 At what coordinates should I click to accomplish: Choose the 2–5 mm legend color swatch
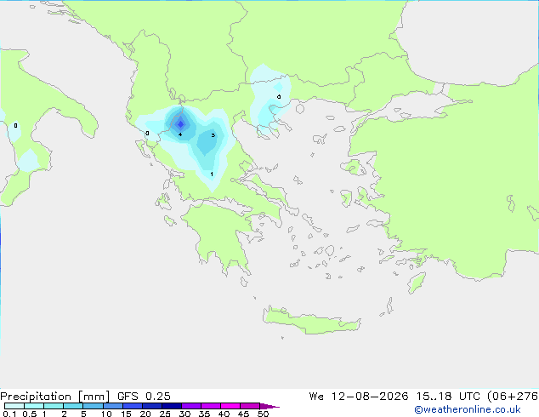pos(73,406)
